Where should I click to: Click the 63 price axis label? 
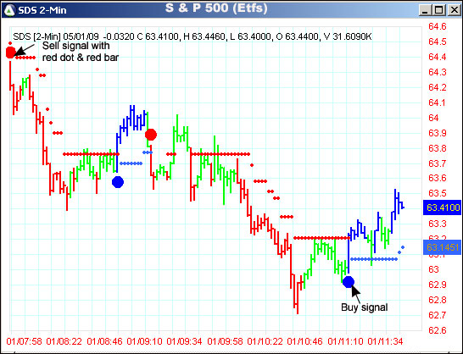[433, 269]
